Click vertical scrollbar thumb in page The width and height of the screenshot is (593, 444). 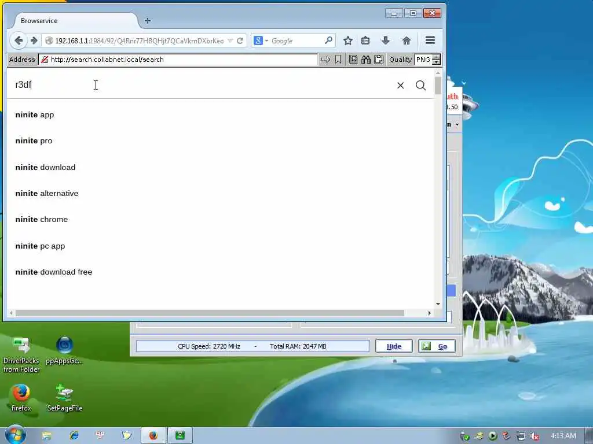coord(438,84)
